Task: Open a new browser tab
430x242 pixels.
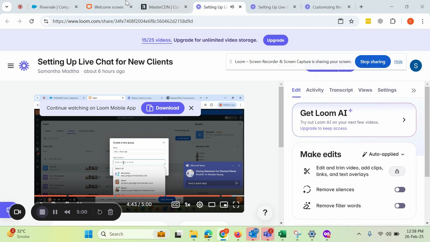Action: pos(361,7)
